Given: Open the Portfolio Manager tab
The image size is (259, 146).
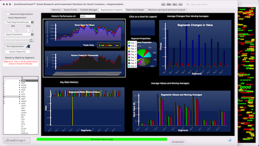Looking at the screenshot, I should [x=89, y=10].
